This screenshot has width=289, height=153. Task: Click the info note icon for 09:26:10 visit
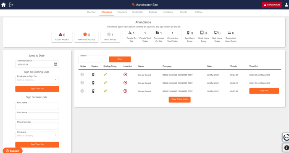[x=82, y=83]
